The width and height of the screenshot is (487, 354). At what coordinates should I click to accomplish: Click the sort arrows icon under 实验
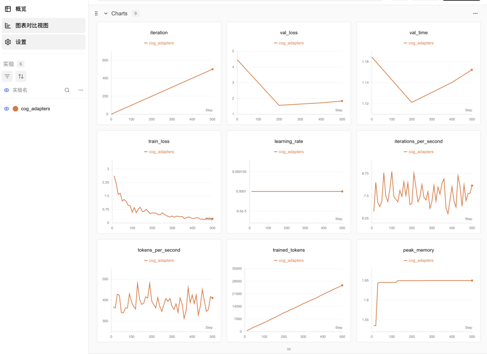(x=21, y=76)
